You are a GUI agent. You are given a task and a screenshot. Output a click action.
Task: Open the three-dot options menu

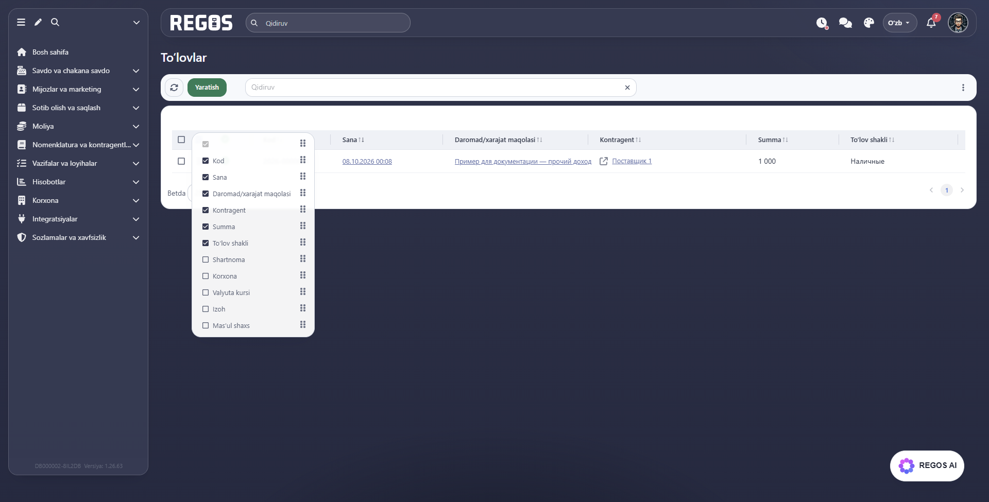[963, 88]
